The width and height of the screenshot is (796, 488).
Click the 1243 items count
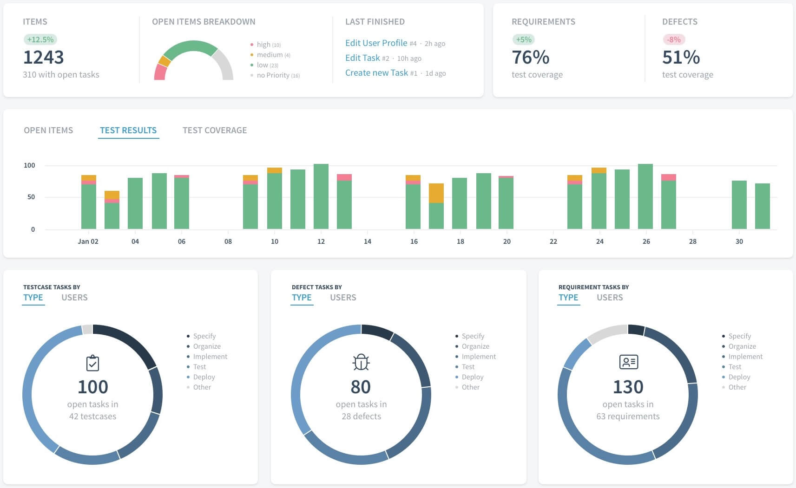(44, 57)
